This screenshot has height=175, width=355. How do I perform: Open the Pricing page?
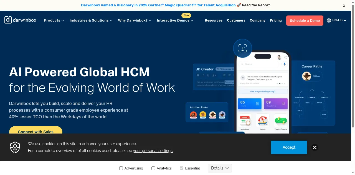click(276, 20)
